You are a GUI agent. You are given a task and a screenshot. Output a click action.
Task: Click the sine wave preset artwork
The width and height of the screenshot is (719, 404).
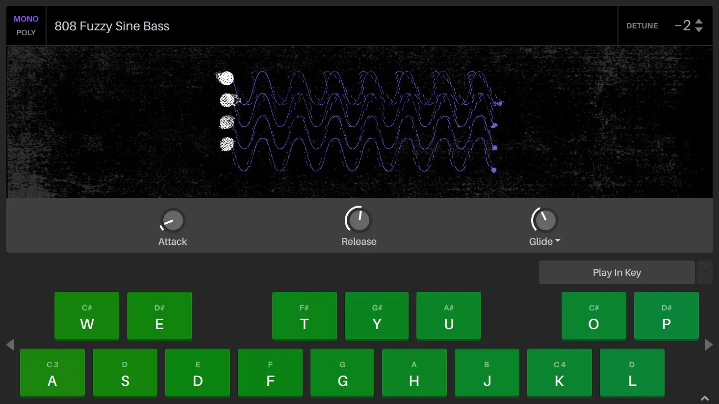pos(359,122)
